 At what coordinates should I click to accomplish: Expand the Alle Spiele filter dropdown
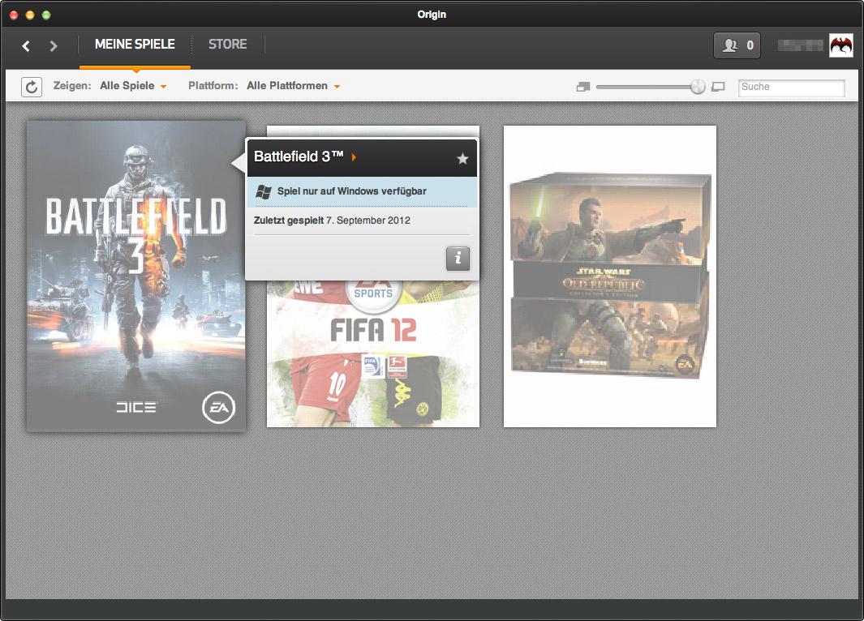[133, 86]
